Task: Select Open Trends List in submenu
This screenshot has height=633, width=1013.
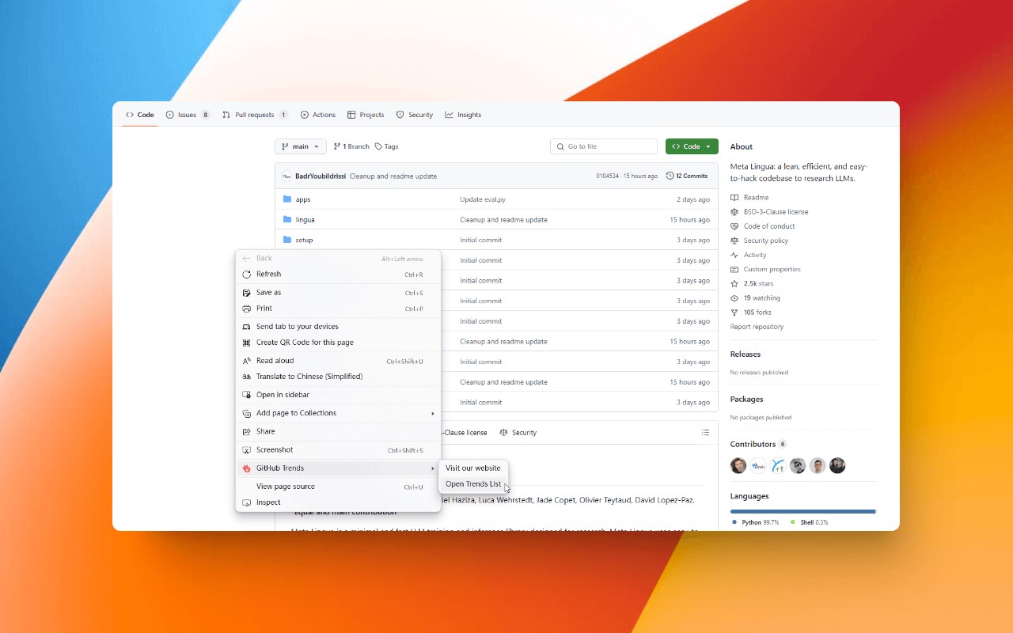Action: pos(473,484)
